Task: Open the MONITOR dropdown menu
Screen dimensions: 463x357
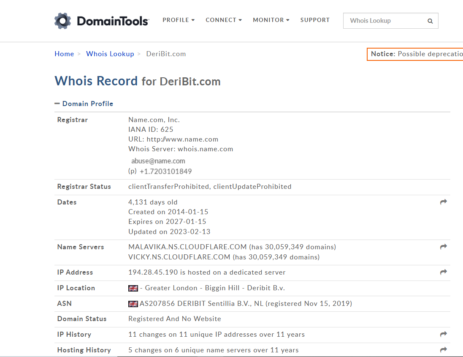Action: click(271, 20)
